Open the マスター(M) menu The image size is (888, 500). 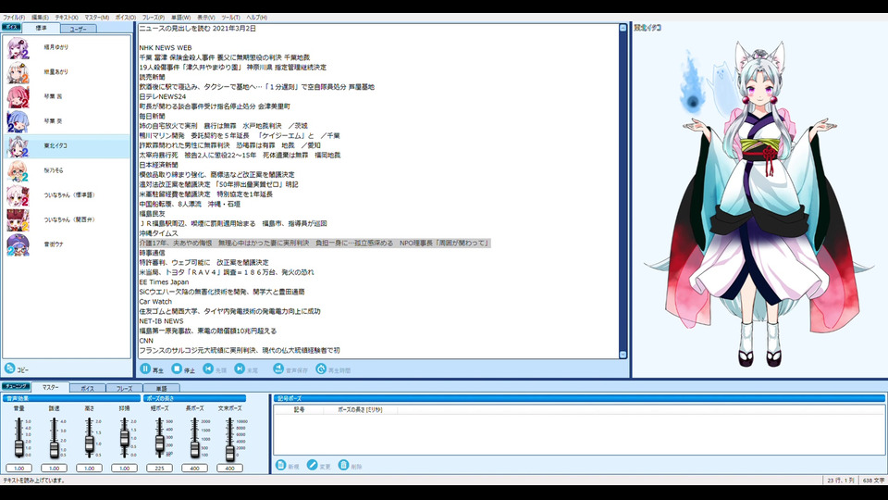pyautogui.click(x=97, y=18)
